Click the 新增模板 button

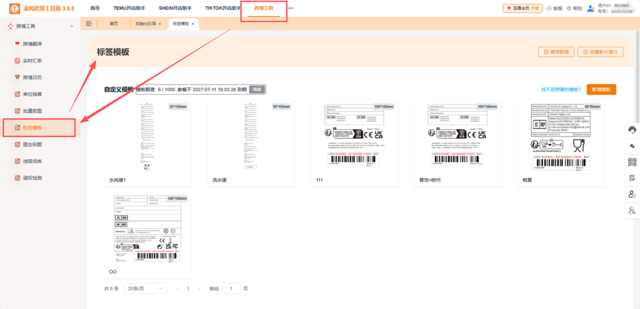(x=601, y=90)
